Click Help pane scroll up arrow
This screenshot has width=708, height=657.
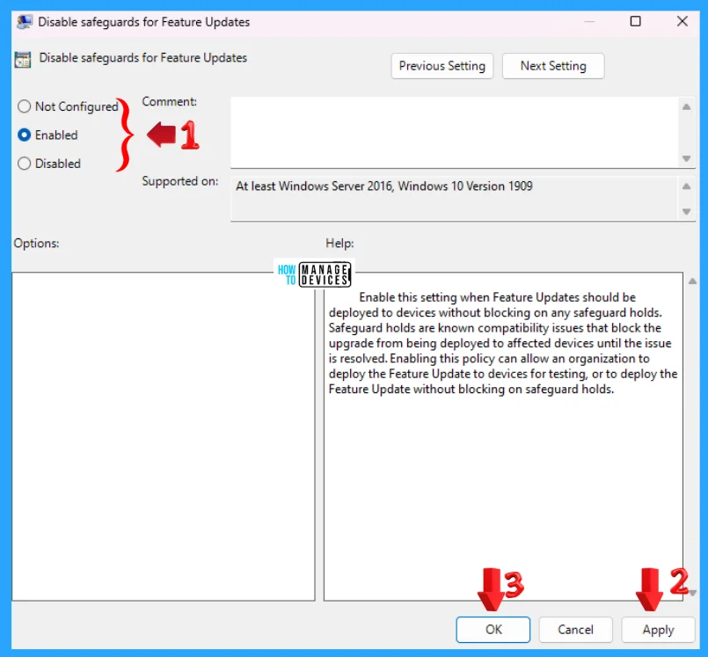pyautogui.click(x=692, y=281)
